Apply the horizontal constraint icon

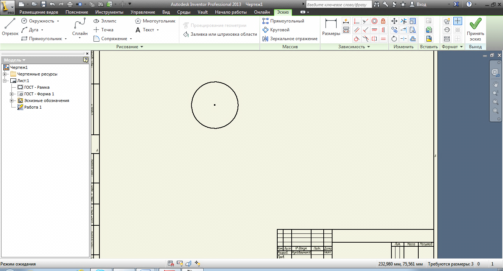[x=374, y=30]
